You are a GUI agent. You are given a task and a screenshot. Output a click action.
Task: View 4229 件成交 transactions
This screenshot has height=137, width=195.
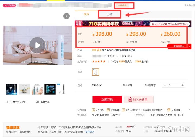click(125, 61)
